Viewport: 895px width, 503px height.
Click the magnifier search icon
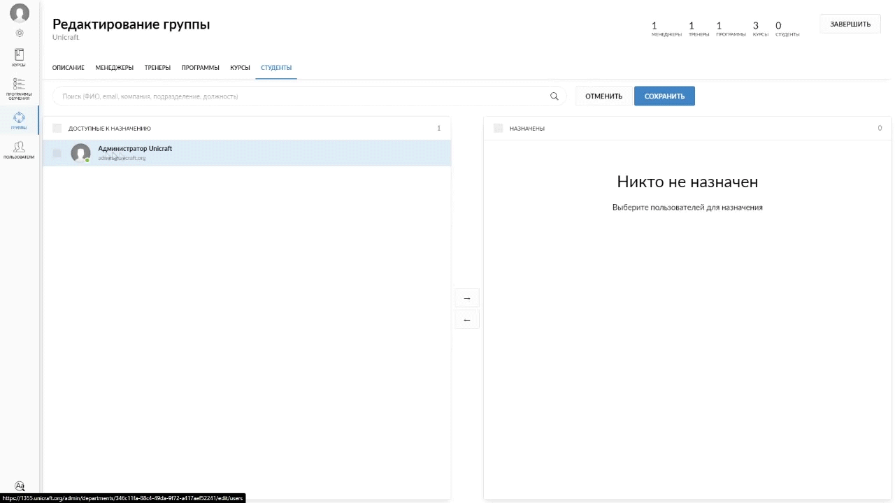(x=554, y=96)
